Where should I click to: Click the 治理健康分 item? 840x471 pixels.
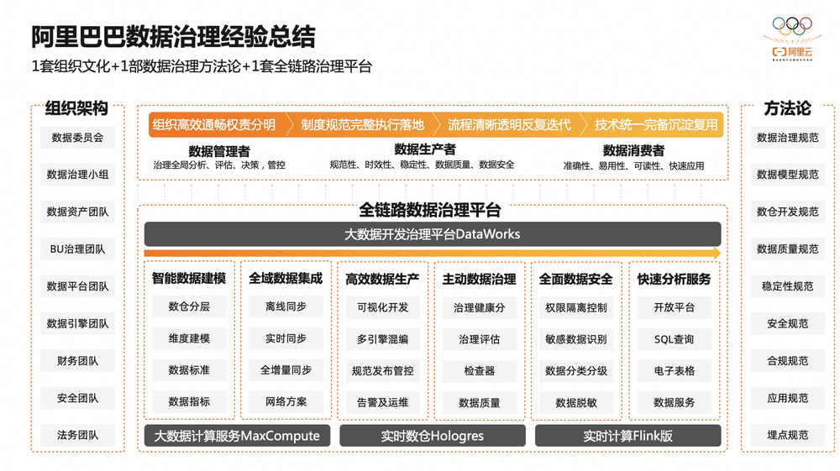point(480,308)
